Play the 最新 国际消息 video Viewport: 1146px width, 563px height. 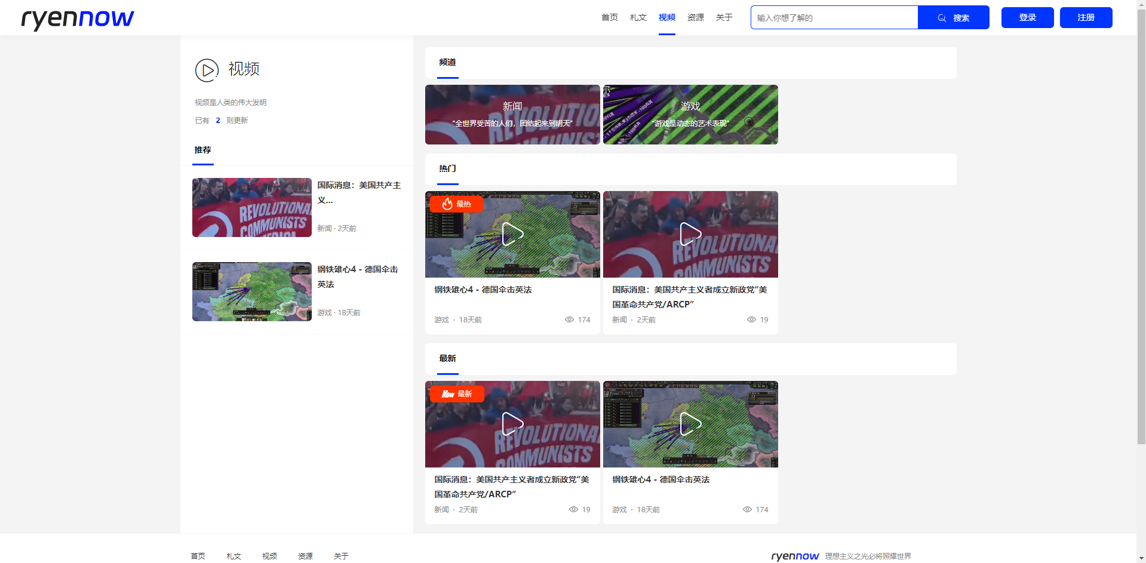[512, 424]
